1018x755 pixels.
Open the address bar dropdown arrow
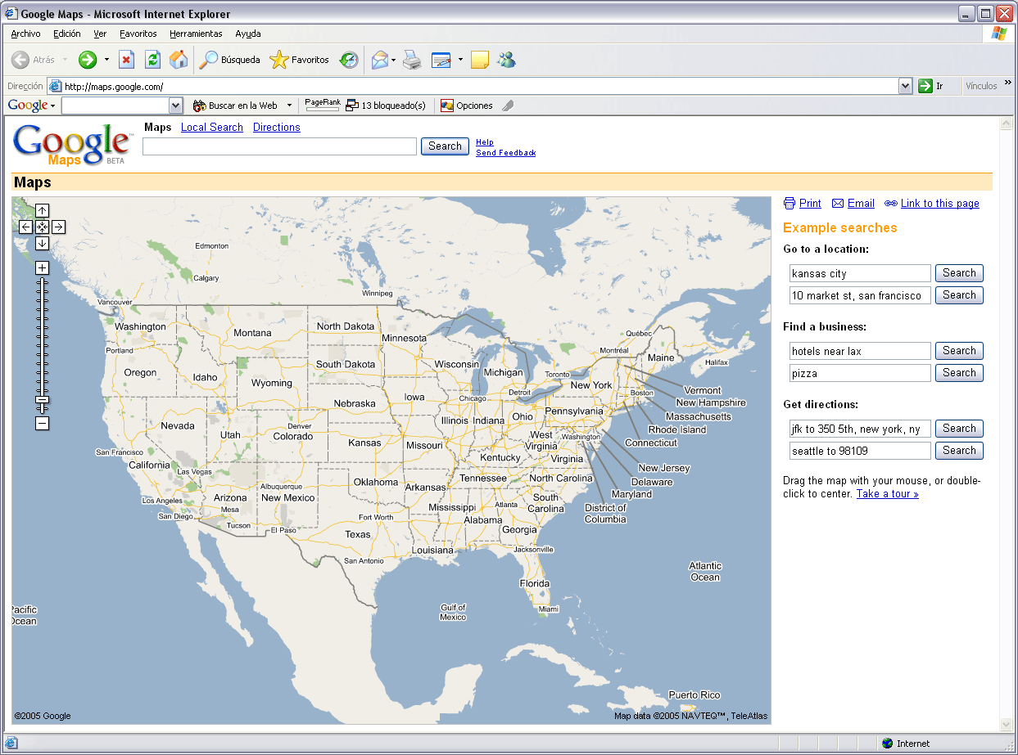pos(905,86)
